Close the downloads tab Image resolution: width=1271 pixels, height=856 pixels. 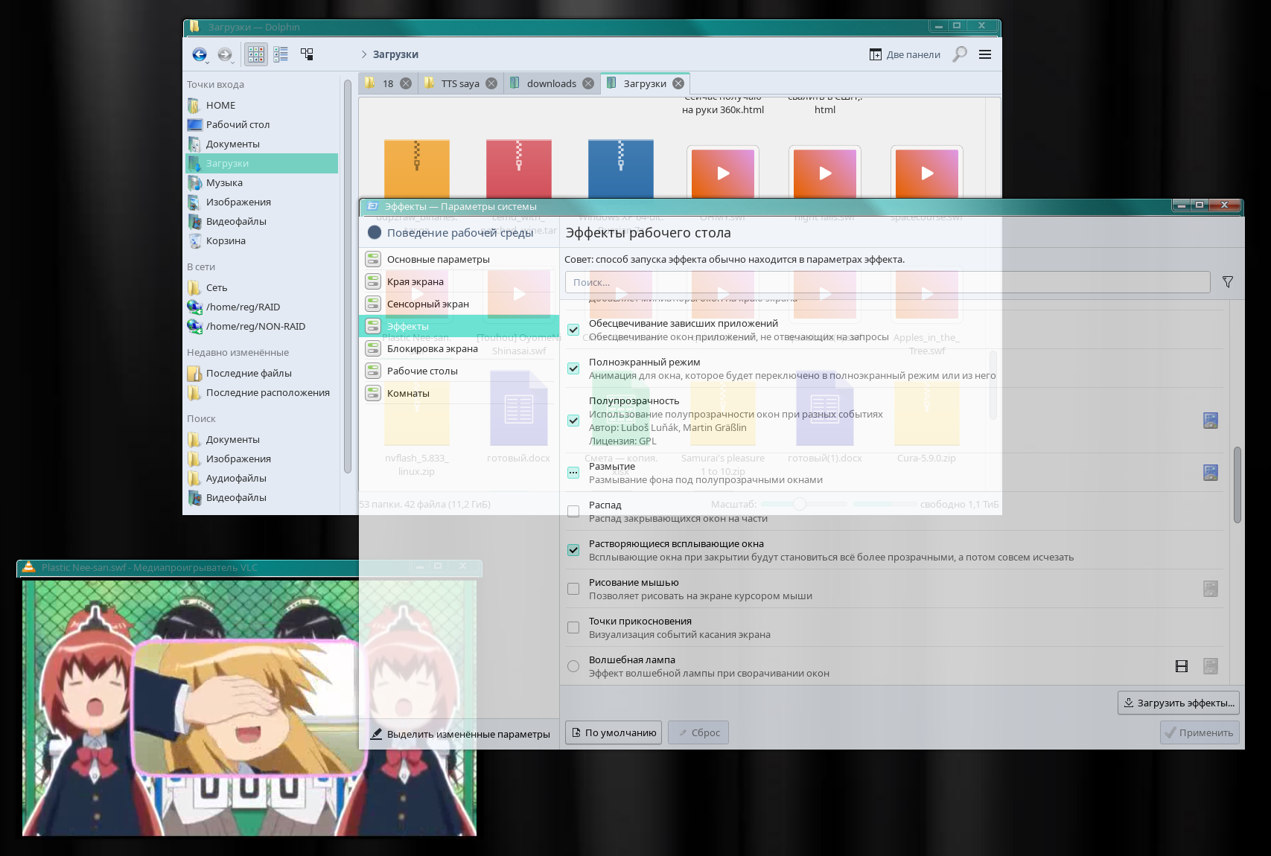[x=588, y=83]
